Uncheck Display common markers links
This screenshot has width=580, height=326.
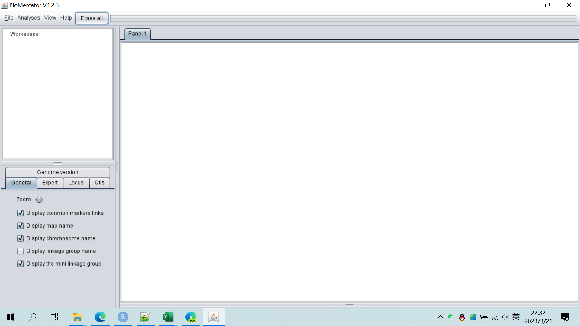pyautogui.click(x=21, y=213)
